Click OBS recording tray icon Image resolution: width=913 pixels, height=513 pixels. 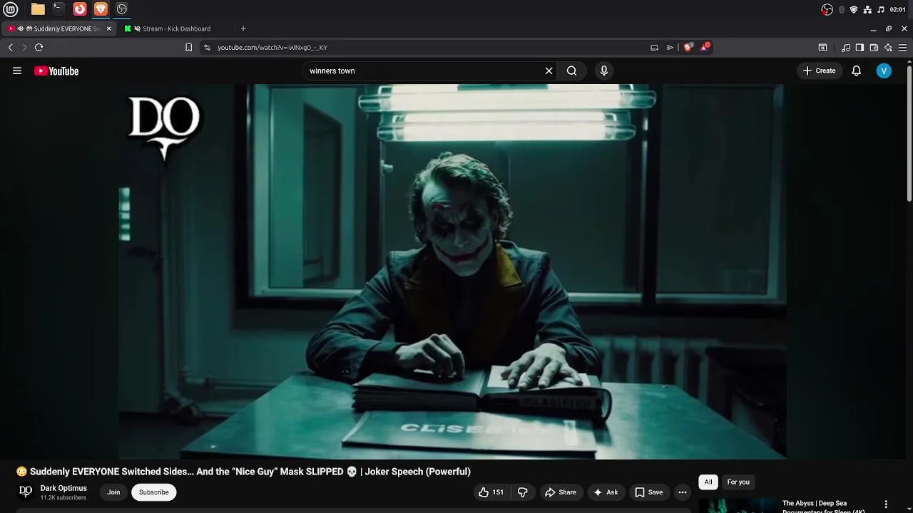coord(827,9)
